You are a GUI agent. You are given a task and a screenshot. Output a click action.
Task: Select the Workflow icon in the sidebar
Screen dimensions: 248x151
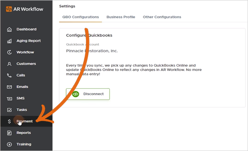[x=10, y=52]
